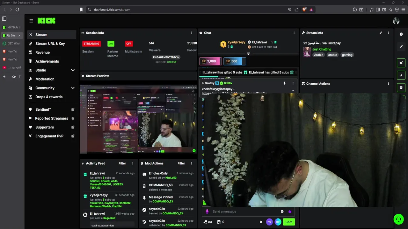408x229 pixels.
Task: Toggle the browser sidebar panel icon
Action: pyautogui.click(x=378, y=10)
